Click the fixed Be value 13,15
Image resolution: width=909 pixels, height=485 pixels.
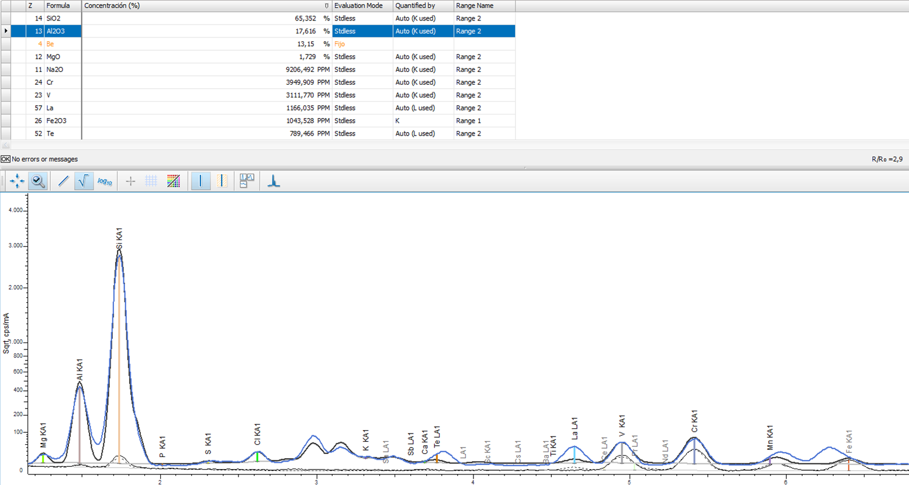[x=306, y=44]
